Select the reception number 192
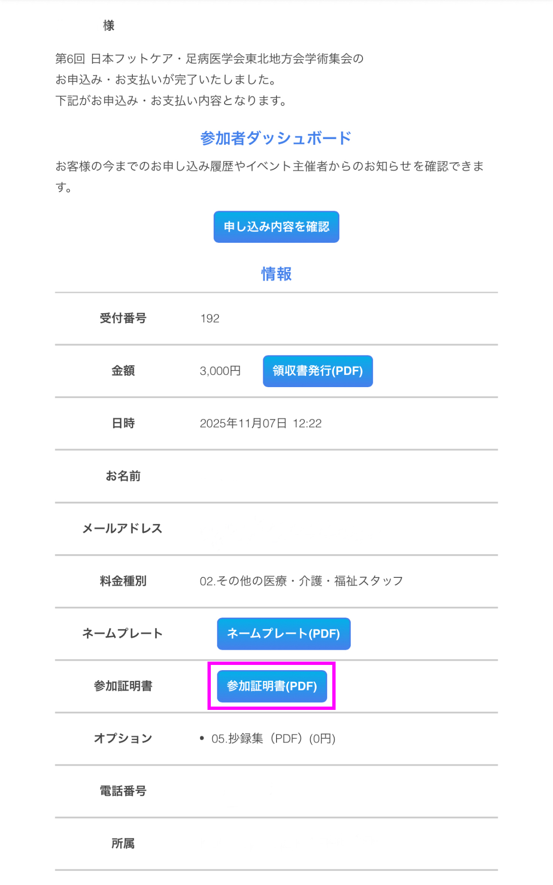 pyautogui.click(x=210, y=319)
